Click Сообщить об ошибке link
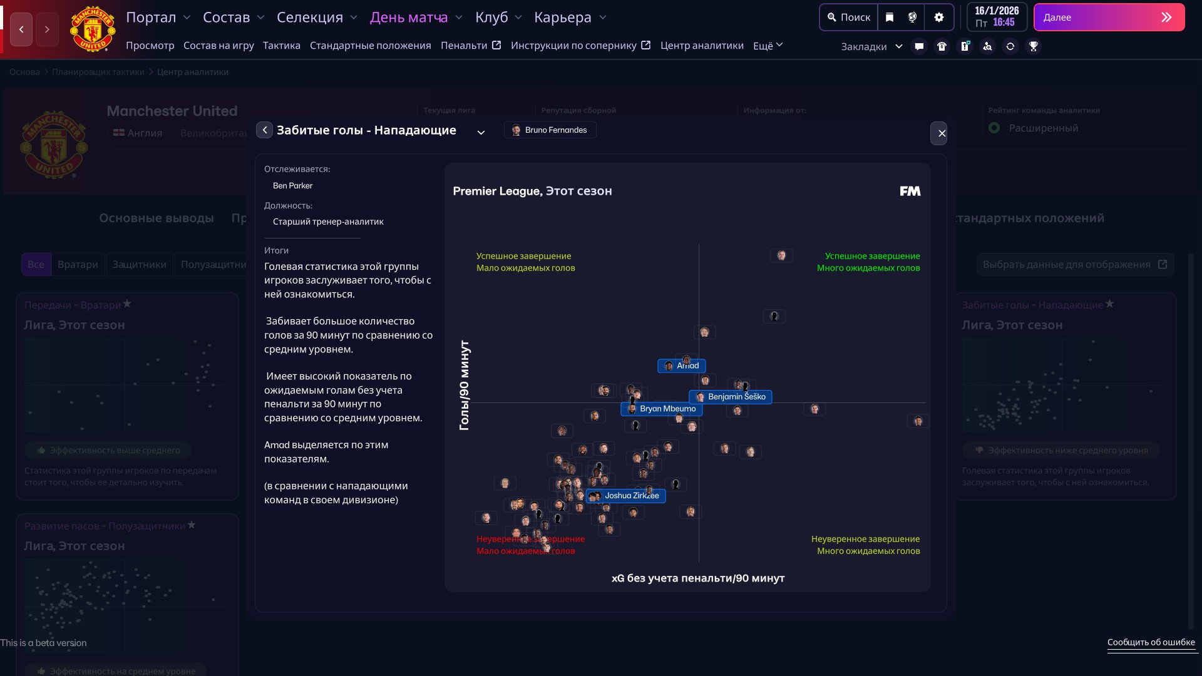1202x676 pixels. coord(1151,642)
